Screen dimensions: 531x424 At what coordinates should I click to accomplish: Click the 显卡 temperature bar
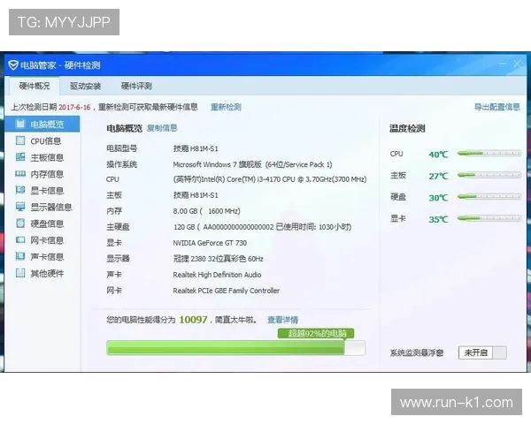pyautogui.click(x=489, y=218)
